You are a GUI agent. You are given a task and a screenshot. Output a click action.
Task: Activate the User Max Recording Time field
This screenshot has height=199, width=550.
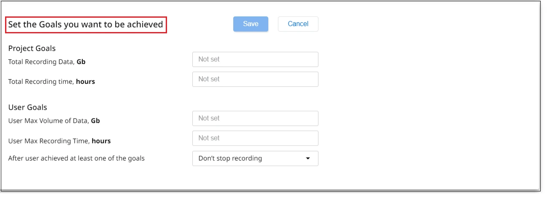(x=255, y=138)
